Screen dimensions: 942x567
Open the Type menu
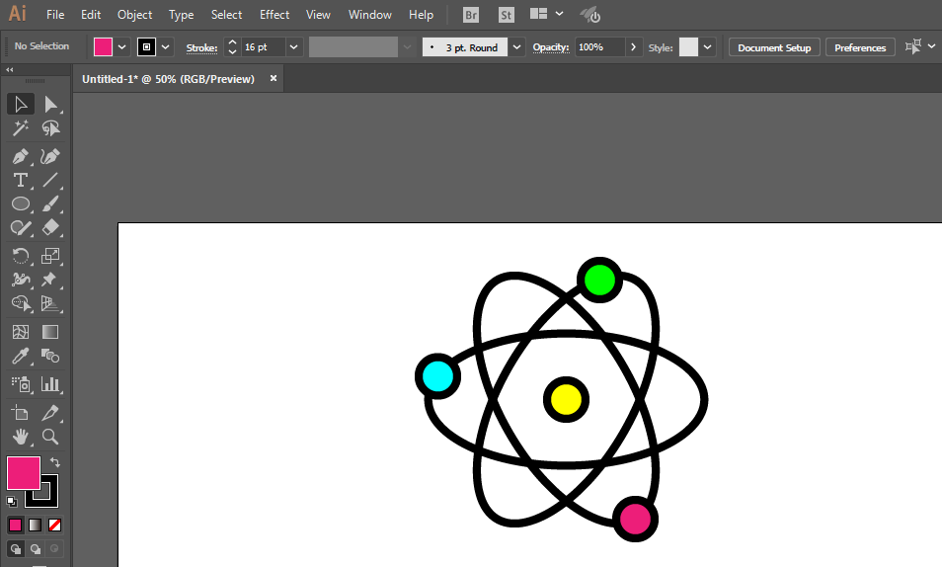pos(181,15)
